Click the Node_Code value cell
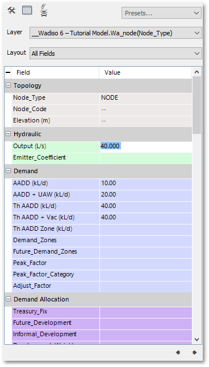The width and height of the screenshot is (209, 367). [x=146, y=109]
